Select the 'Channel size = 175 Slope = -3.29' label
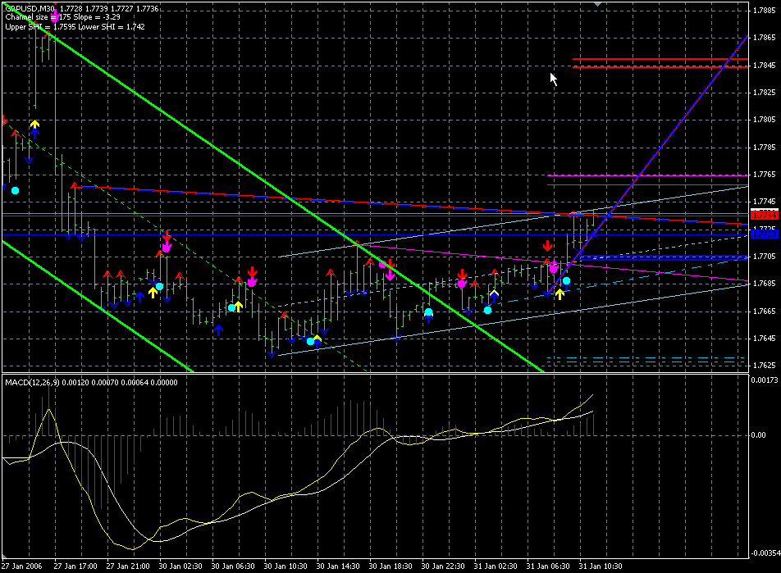Screen dimensions: 781x573 coord(62,17)
